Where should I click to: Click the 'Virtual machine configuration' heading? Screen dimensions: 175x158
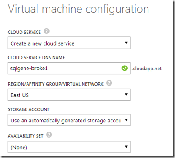coord(78,9)
